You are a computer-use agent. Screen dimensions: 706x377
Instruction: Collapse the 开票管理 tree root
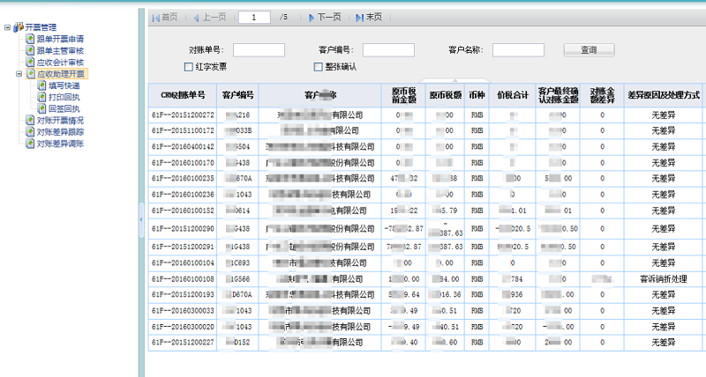tap(7, 27)
